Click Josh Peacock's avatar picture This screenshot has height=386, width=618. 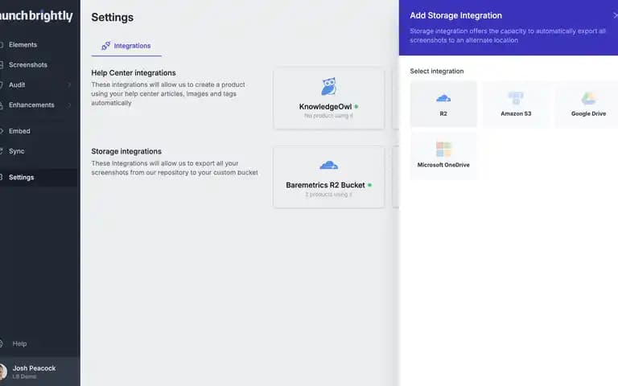tap(2, 372)
